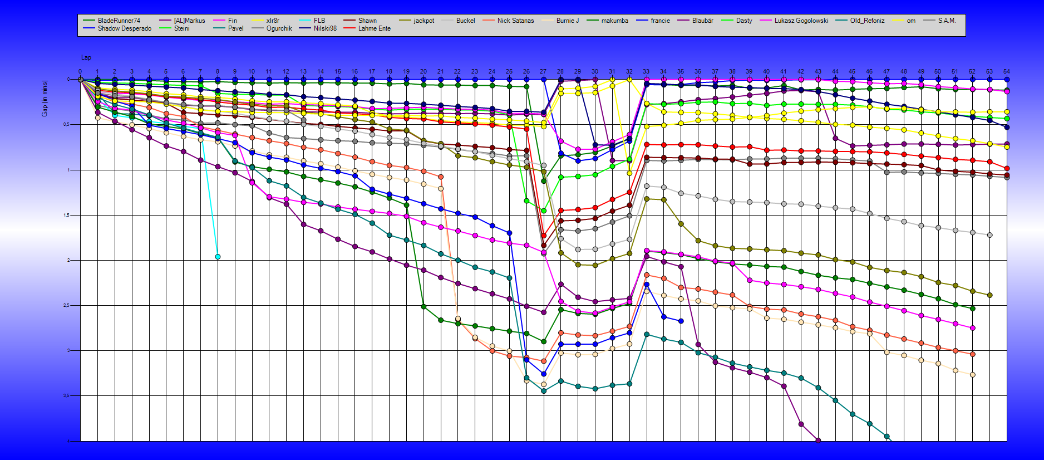Select lap number 33 on the axis

(x=646, y=71)
